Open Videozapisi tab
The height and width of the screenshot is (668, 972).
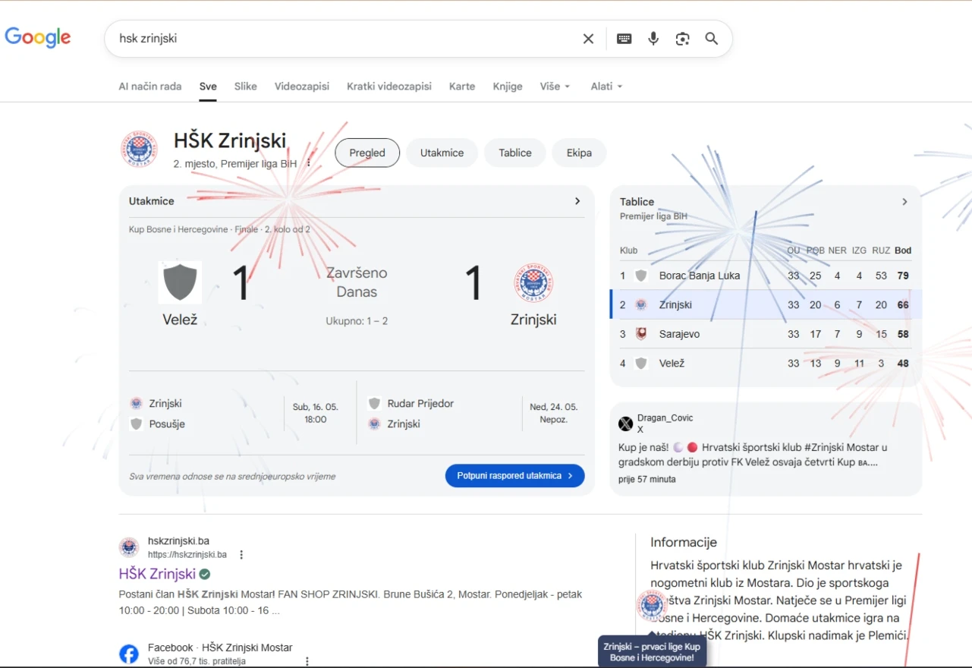coord(302,87)
